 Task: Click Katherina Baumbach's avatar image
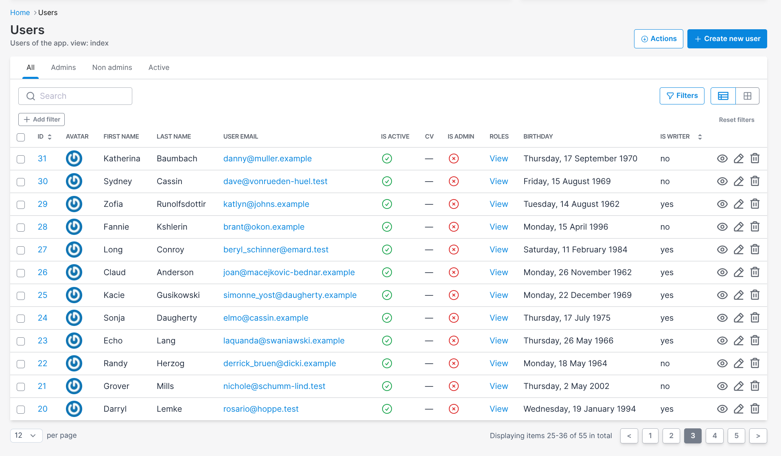(74, 159)
